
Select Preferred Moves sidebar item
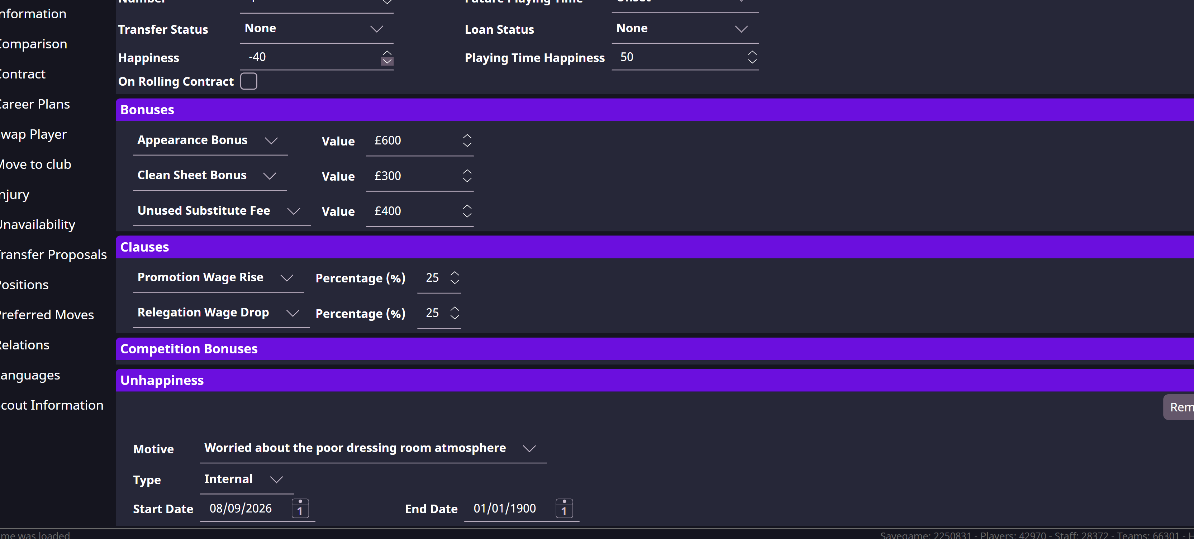tap(47, 315)
